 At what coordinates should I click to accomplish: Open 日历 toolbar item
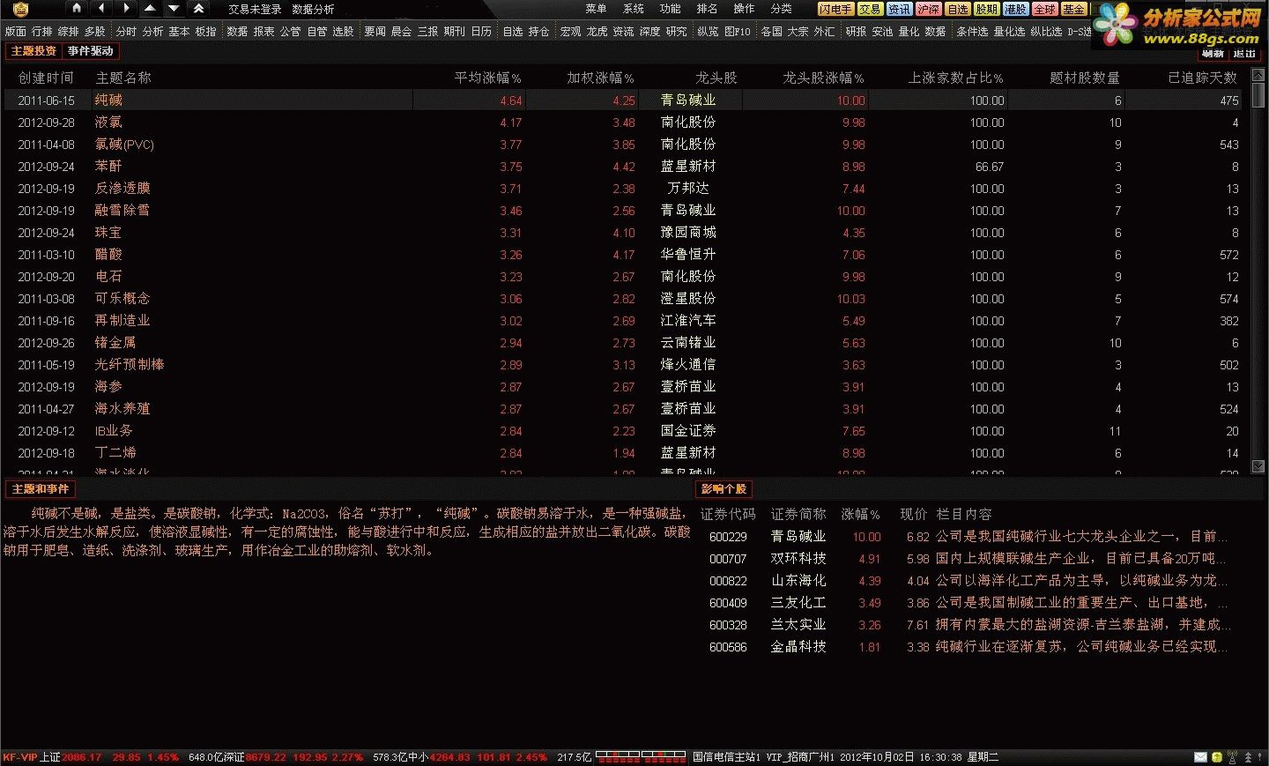point(481,31)
